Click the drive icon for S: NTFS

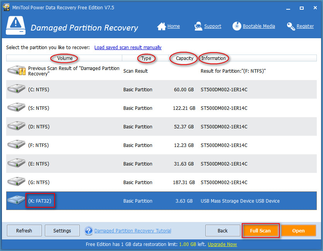[x=16, y=107]
